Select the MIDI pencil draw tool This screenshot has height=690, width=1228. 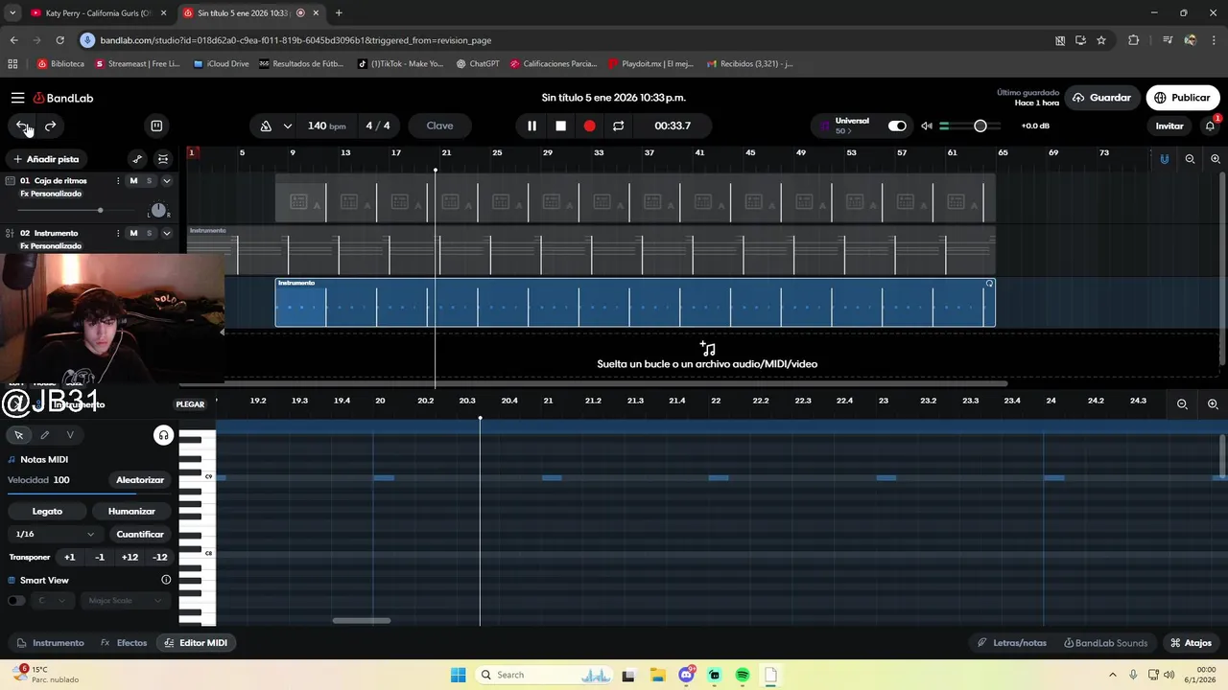click(x=44, y=435)
